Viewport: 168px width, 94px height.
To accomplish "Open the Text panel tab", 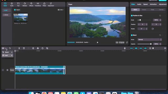I will coord(18,4).
